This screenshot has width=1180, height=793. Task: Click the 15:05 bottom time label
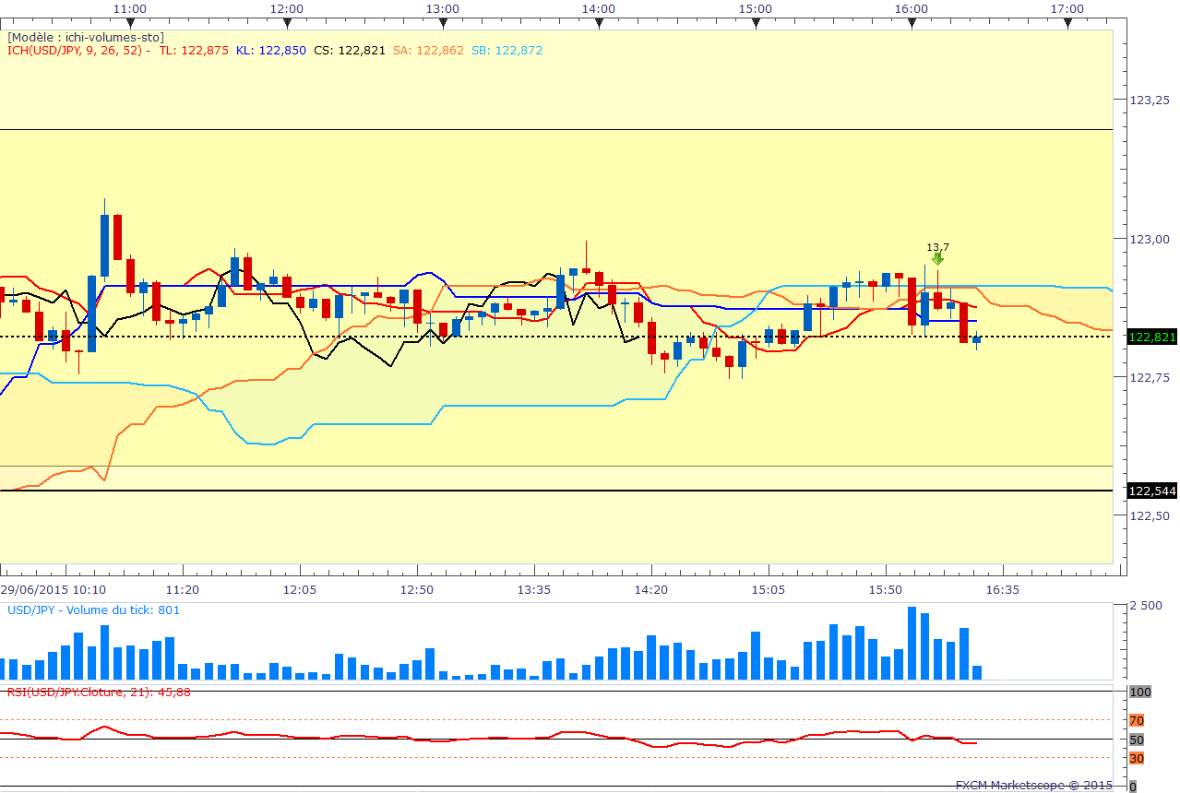pos(769,589)
